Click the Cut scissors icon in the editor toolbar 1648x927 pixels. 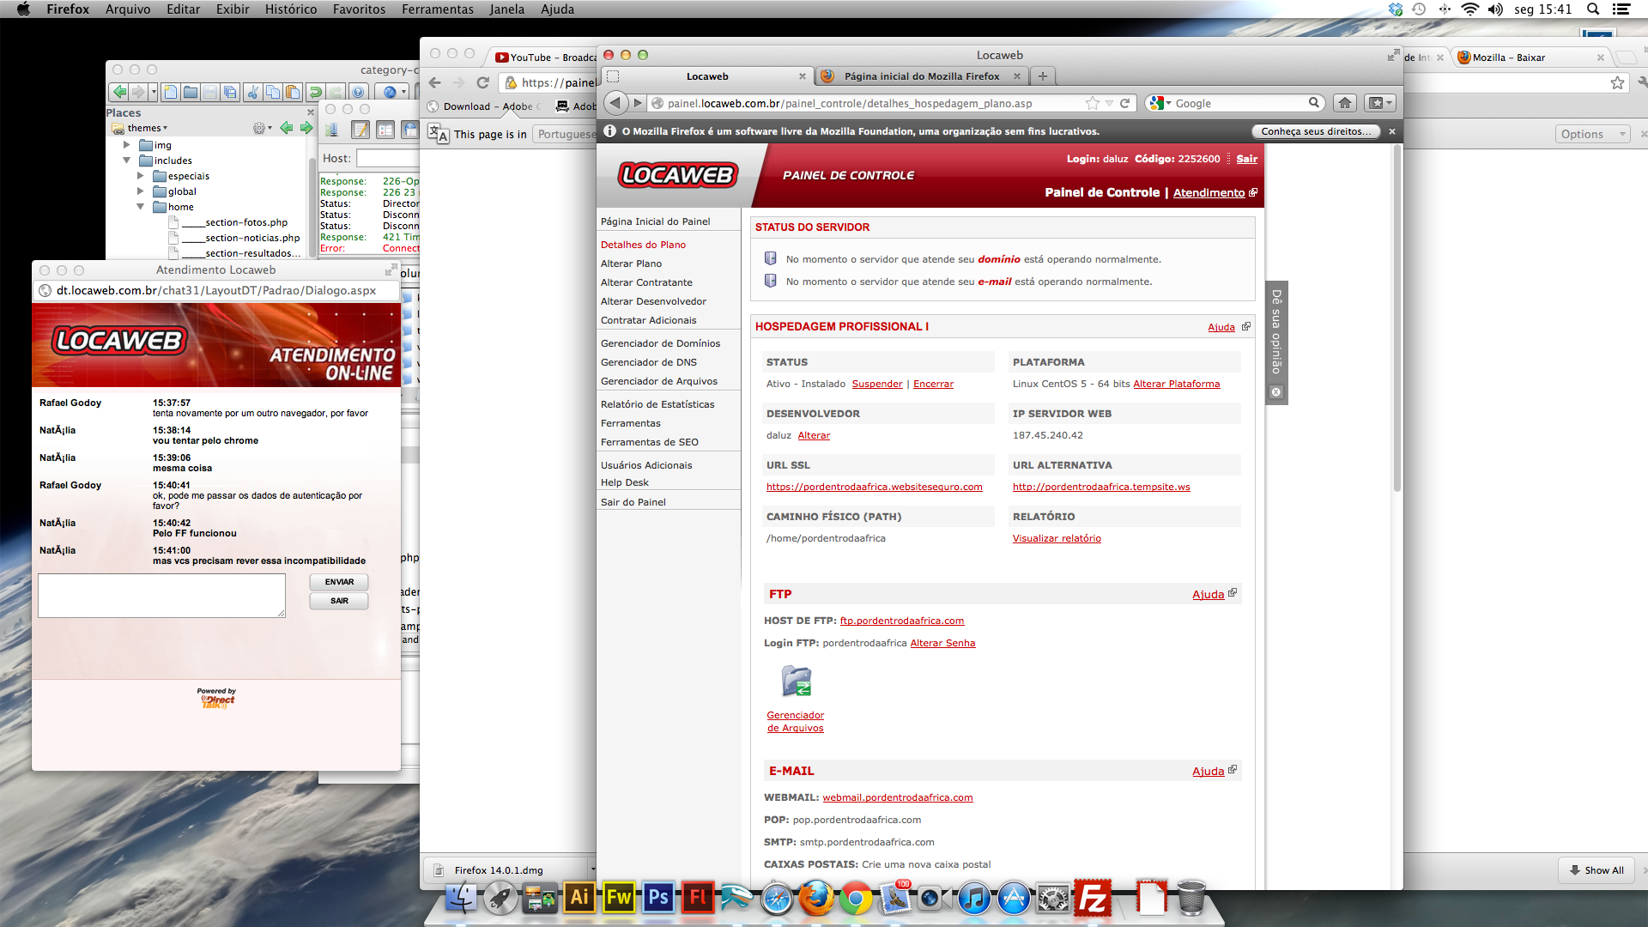click(x=252, y=92)
